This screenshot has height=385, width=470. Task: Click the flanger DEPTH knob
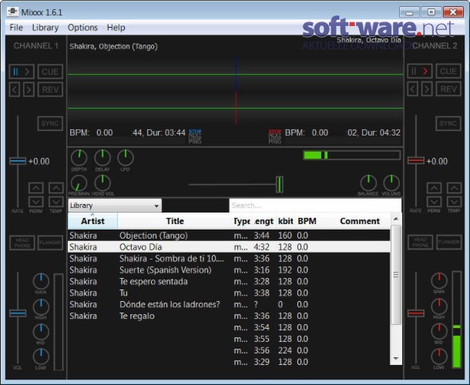tap(79, 158)
